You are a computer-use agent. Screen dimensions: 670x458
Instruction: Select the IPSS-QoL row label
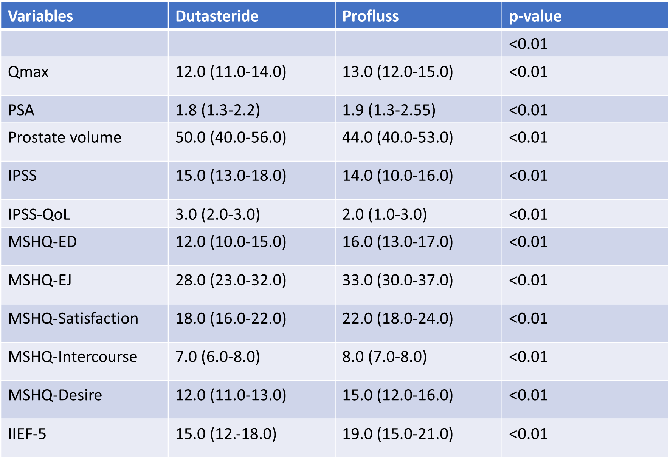[x=39, y=214]
